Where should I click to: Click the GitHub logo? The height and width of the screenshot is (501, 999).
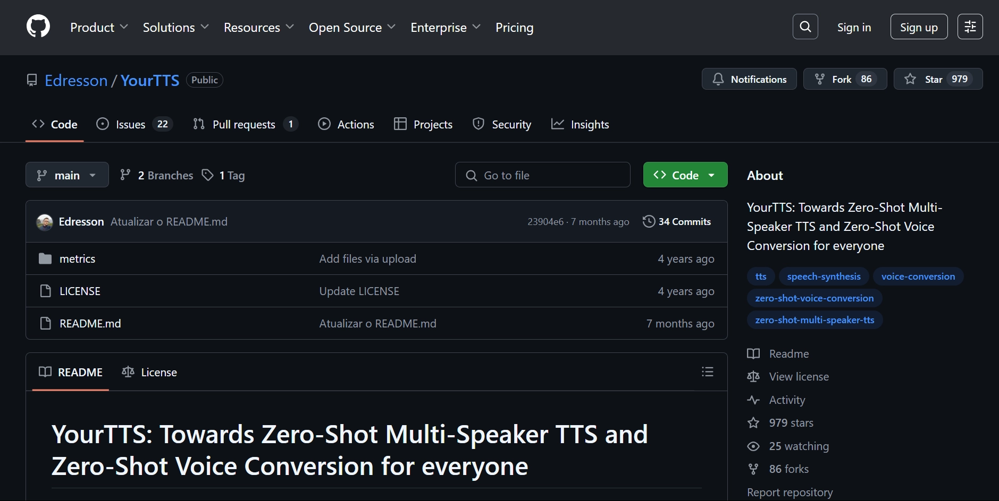tap(38, 25)
